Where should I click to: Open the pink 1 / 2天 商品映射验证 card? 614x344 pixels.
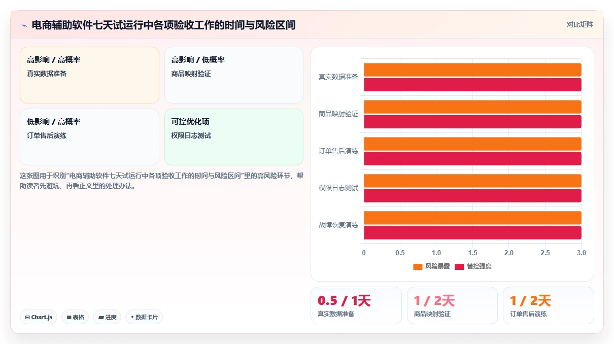(x=452, y=305)
